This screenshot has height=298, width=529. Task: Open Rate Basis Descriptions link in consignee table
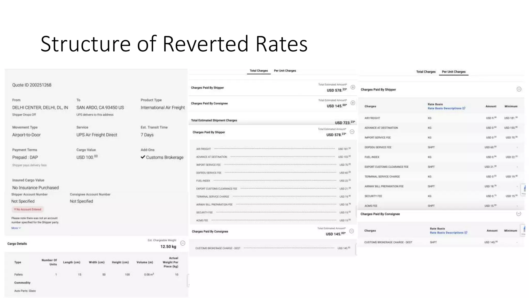click(446, 233)
